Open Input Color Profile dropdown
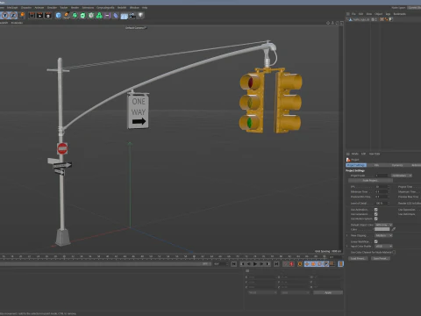The image size is (421, 316). (383, 246)
